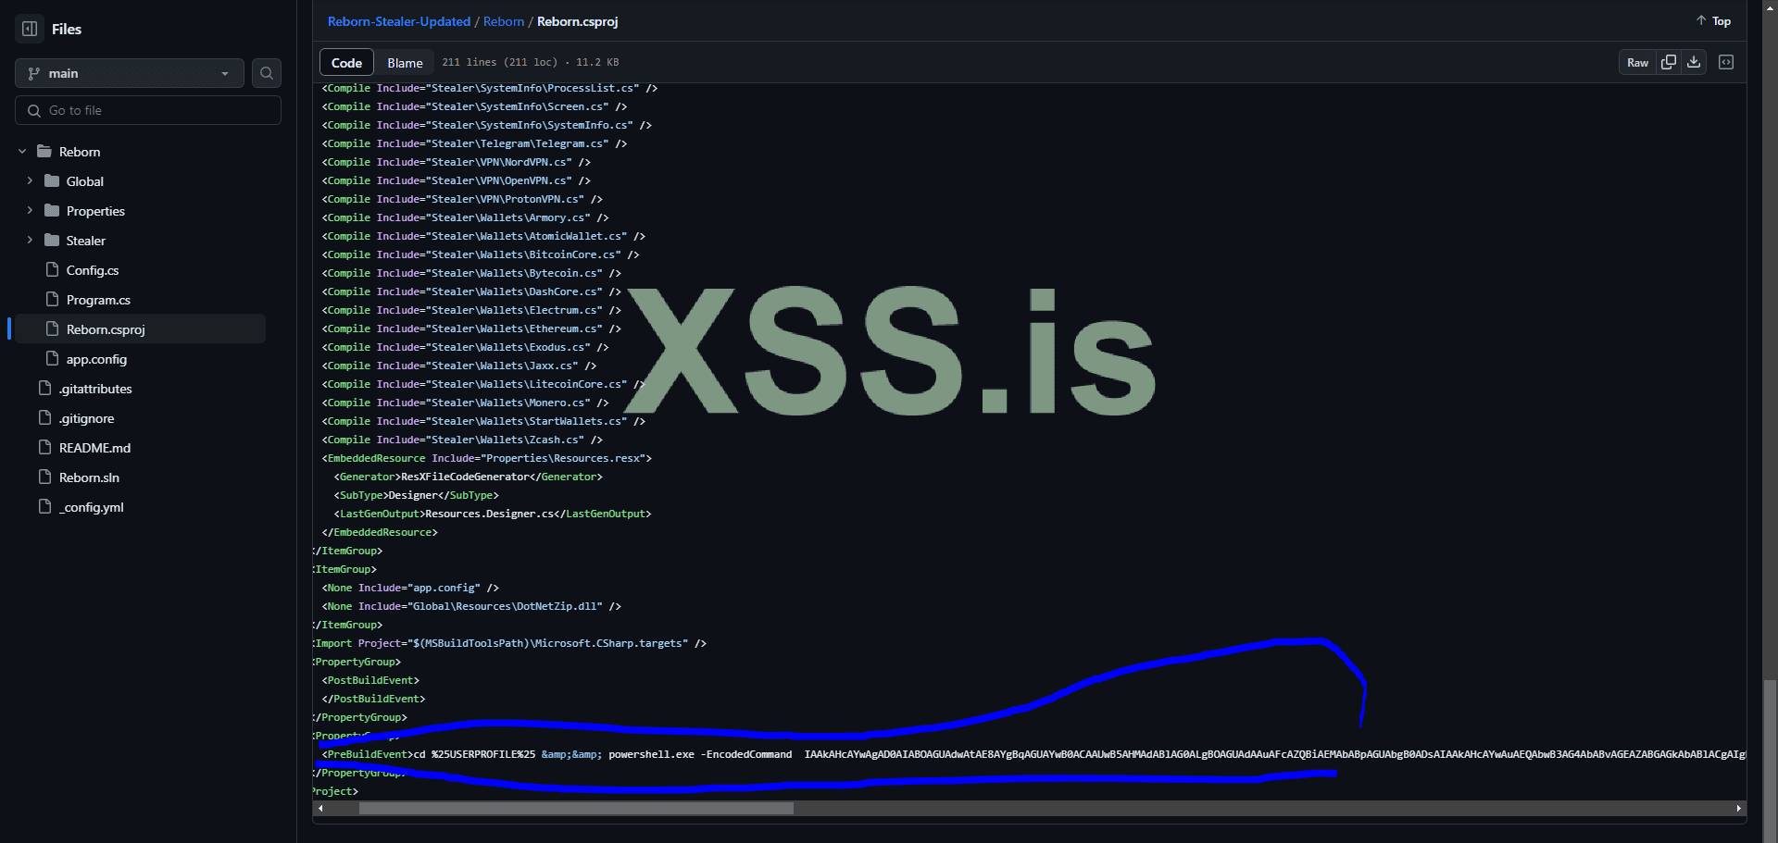Click the Stealer\SystemInfo\ProcessList.cs Compile line
The width and height of the screenshot is (1778, 843).
pyautogui.click(x=490, y=88)
